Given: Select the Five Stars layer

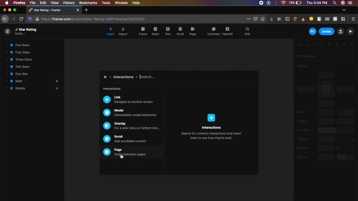Looking at the screenshot, I should [x=22, y=45].
